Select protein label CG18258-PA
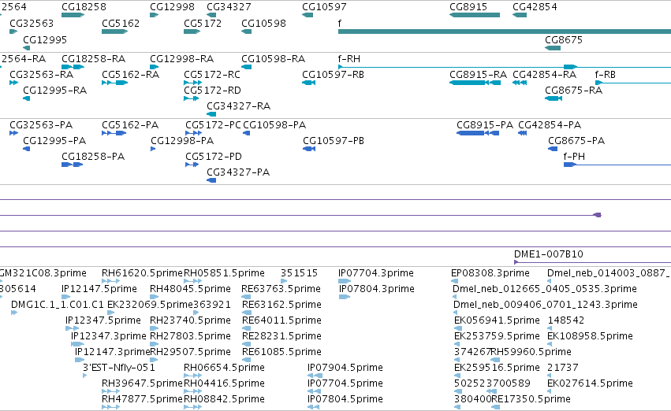 (x=93, y=157)
